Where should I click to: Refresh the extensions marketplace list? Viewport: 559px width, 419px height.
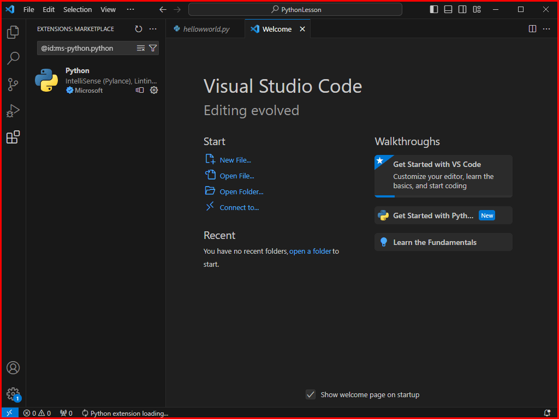pos(139,29)
